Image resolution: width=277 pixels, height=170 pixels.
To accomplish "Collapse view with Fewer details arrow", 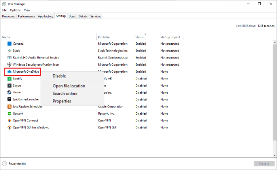I will click(x=5, y=164).
